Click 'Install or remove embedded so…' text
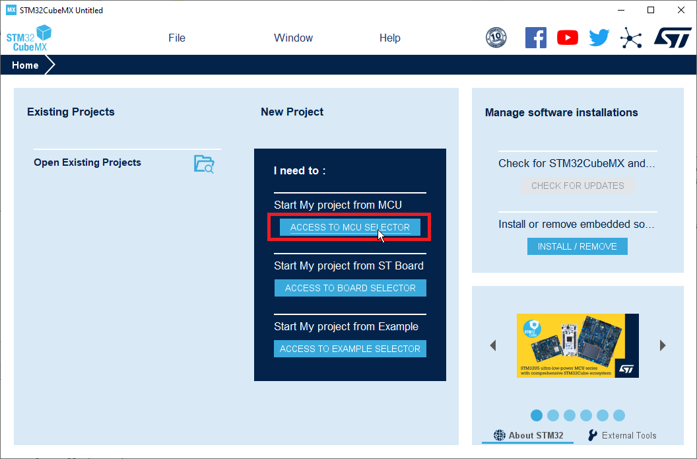The image size is (697, 459). click(x=576, y=224)
